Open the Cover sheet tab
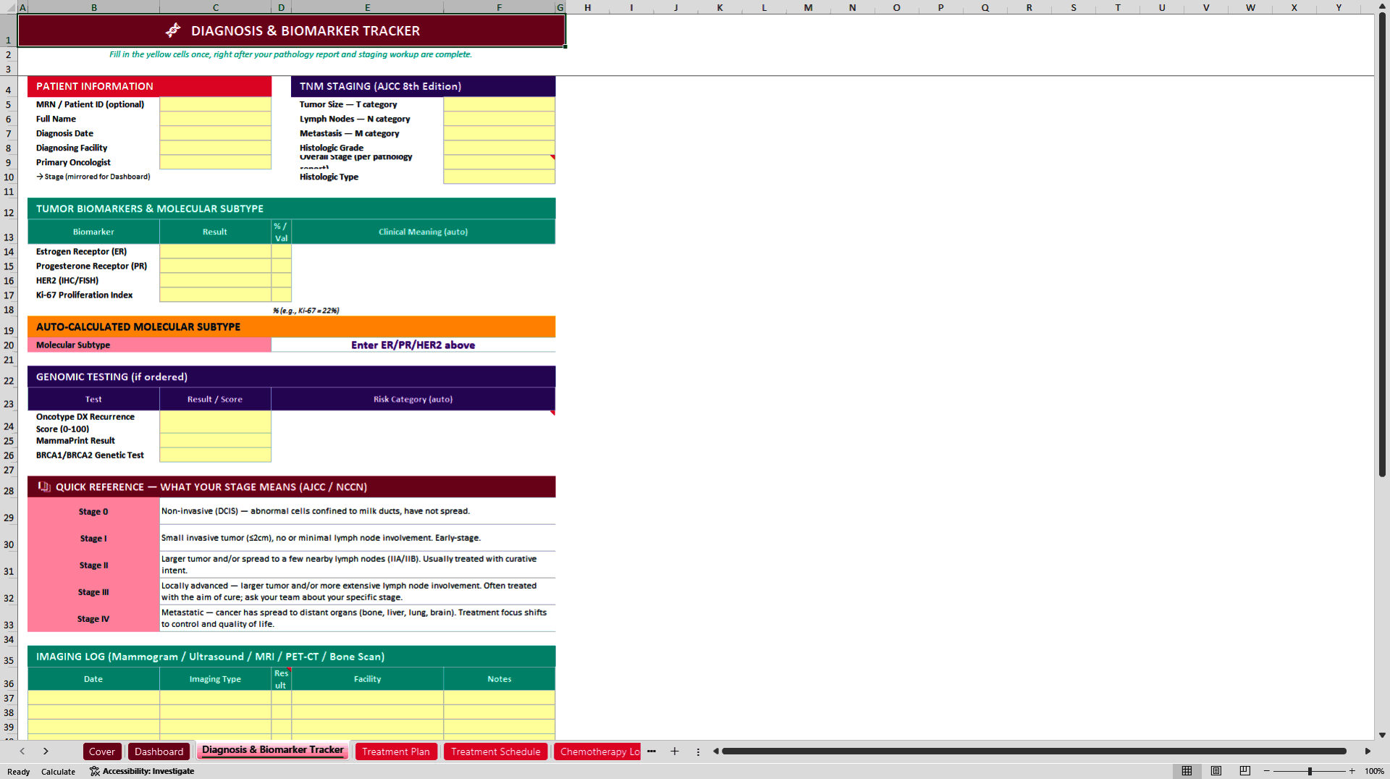 tap(102, 751)
